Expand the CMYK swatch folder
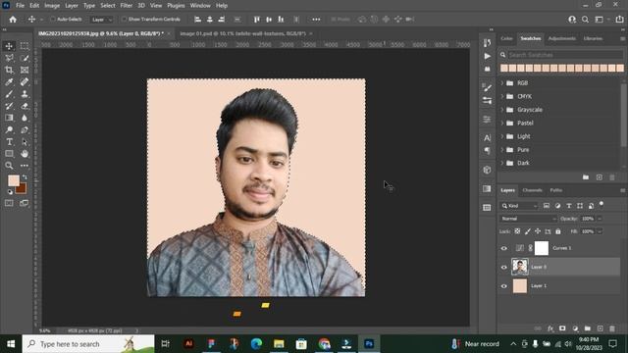The width and height of the screenshot is (628, 353). [x=502, y=96]
